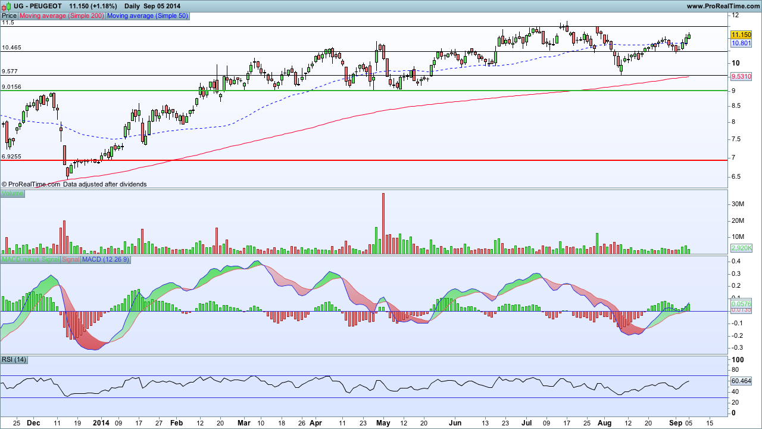
Task: Click the 60.464 RSI value tag
Action: 741,381
